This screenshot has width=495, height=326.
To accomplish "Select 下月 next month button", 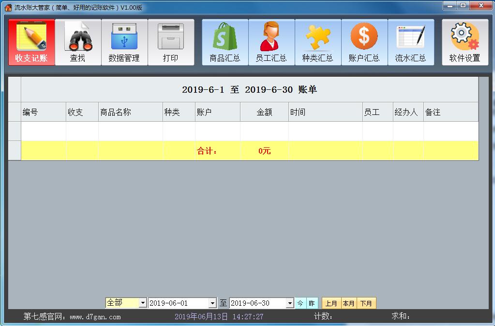I will tap(366, 303).
